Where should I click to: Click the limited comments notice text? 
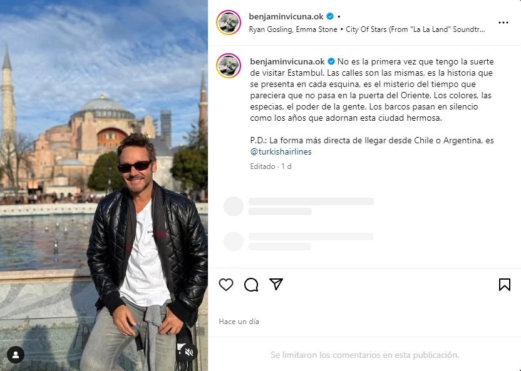[x=365, y=355]
